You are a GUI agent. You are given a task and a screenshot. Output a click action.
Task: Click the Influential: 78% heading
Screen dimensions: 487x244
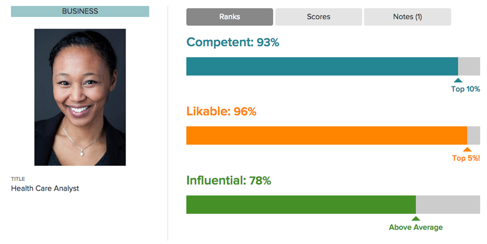click(228, 180)
